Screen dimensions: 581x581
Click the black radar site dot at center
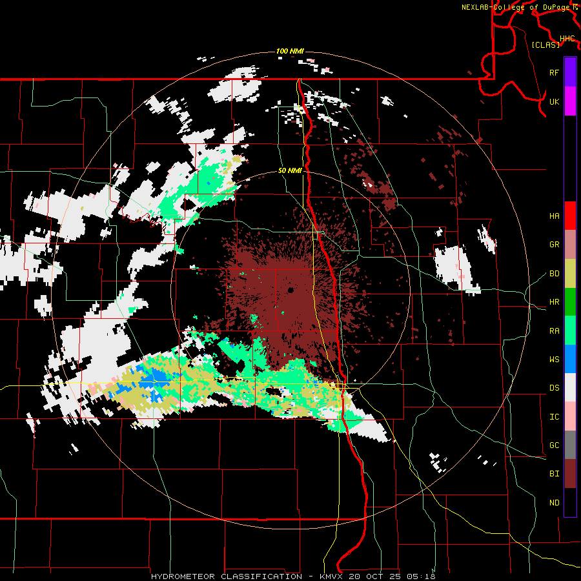pos(290,290)
